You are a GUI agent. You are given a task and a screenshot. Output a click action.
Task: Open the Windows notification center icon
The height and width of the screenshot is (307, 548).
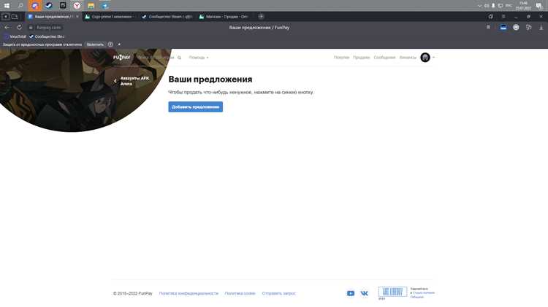click(x=539, y=6)
